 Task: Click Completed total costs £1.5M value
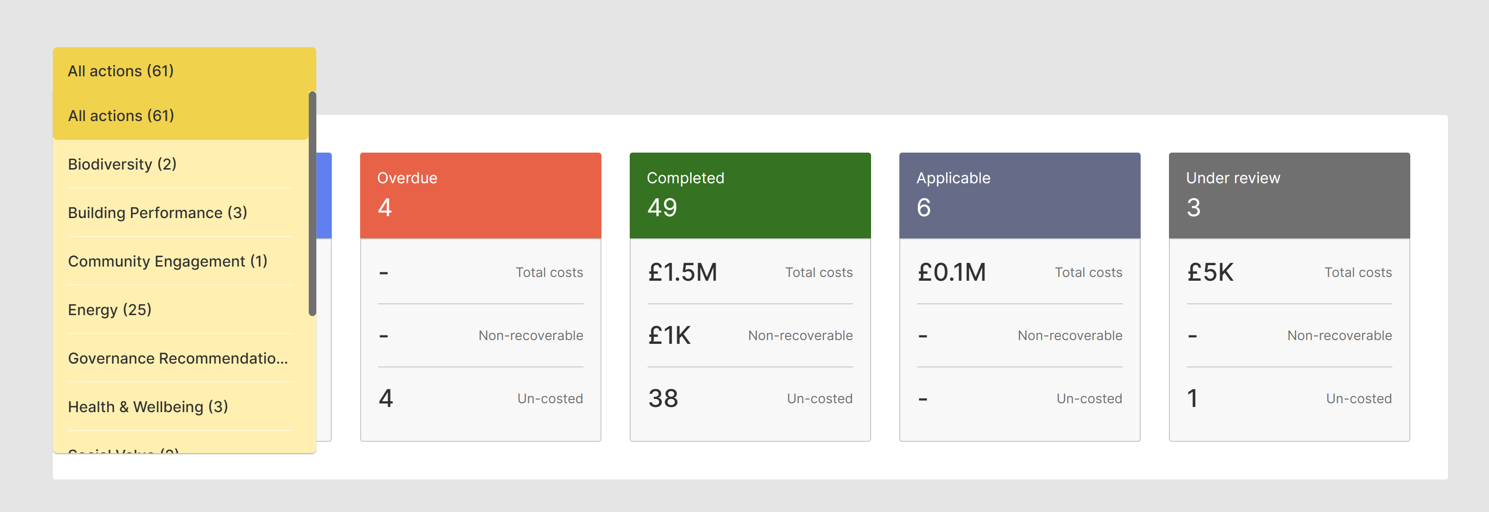(x=682, y=272)
